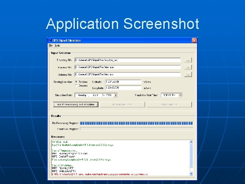Open the Help menu
245x184 pixels.
pos(58,46)
